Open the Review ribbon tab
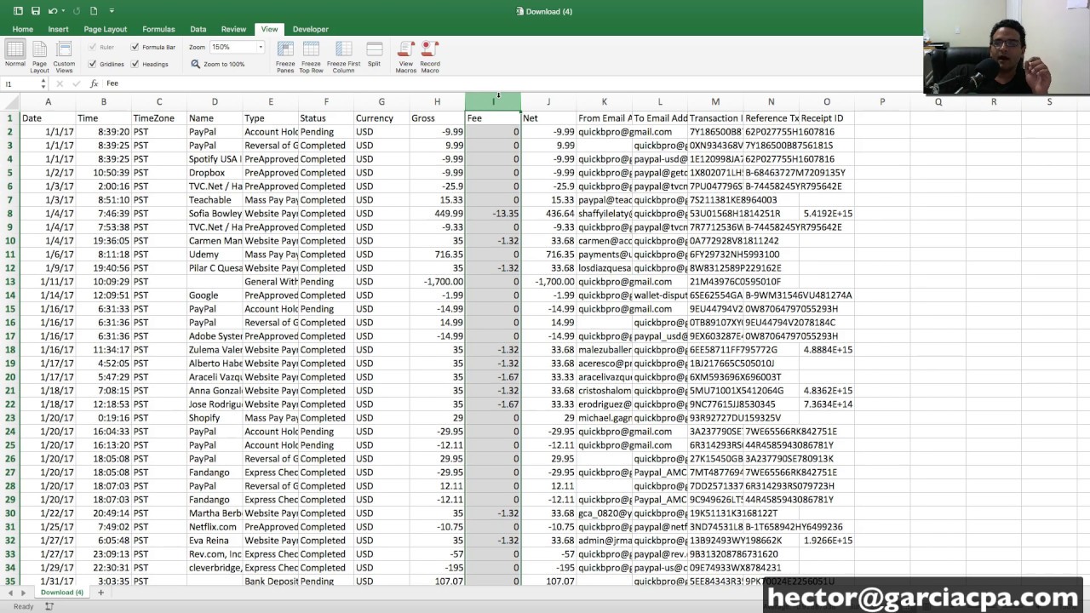1090x613 pixels. click(233, 29)
